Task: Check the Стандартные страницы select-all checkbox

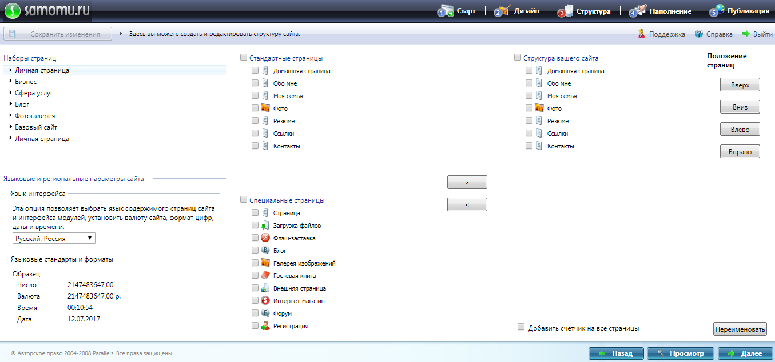Action: click(x=244, y=58)
